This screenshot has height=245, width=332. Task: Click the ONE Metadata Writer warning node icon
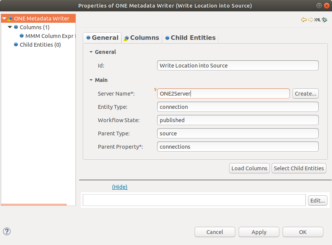click(x=10, y=19)
